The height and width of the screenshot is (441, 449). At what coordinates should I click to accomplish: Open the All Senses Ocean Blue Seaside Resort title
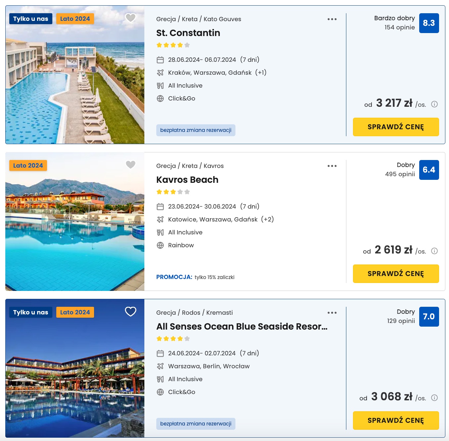242,327
